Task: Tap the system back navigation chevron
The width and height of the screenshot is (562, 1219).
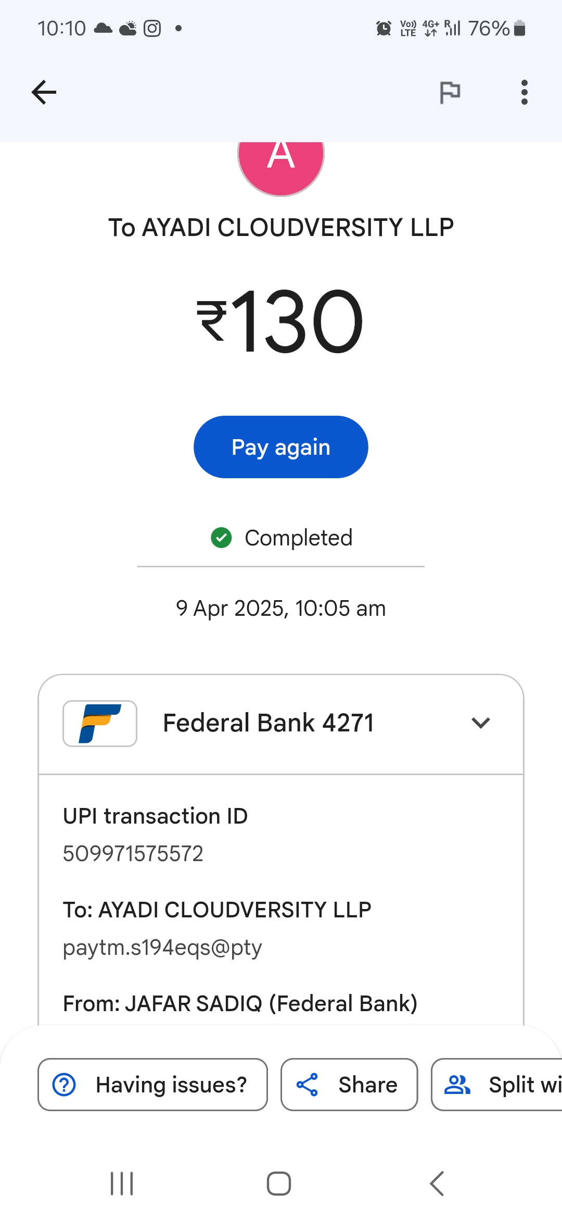Action: (437, 1184)
